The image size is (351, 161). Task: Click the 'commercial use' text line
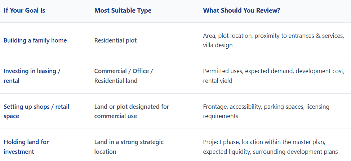116,116
